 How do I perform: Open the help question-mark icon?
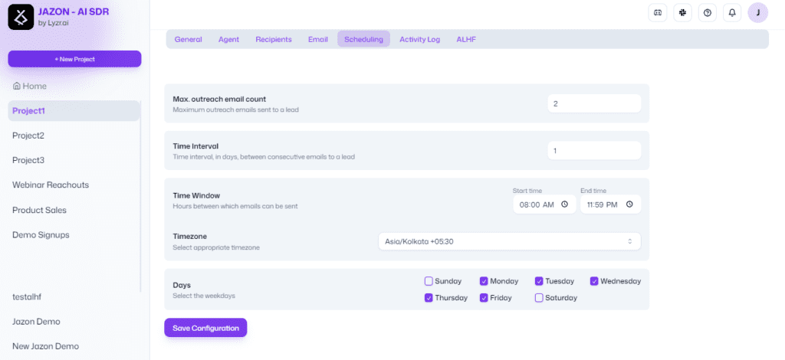(708, 13)
